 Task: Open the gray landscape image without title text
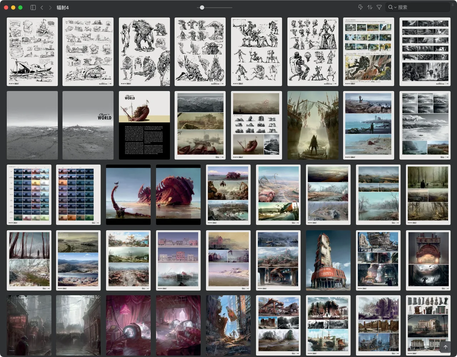32,125
